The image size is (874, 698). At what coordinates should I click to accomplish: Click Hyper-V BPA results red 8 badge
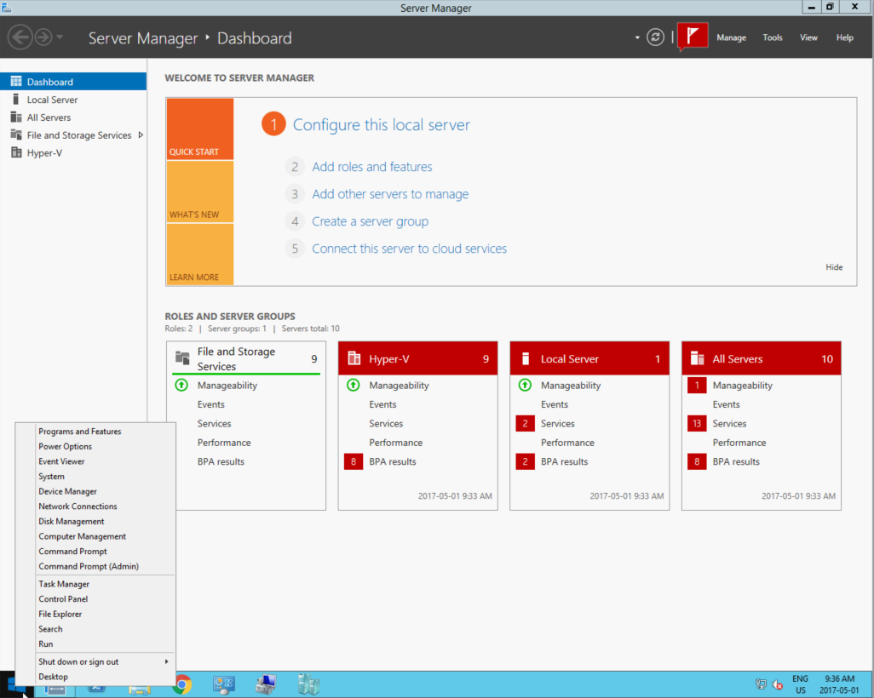[x=354, y=461]
